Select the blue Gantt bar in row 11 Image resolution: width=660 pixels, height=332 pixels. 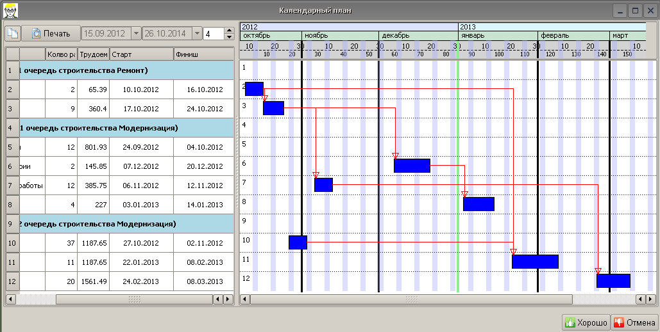tap(535, 262)
